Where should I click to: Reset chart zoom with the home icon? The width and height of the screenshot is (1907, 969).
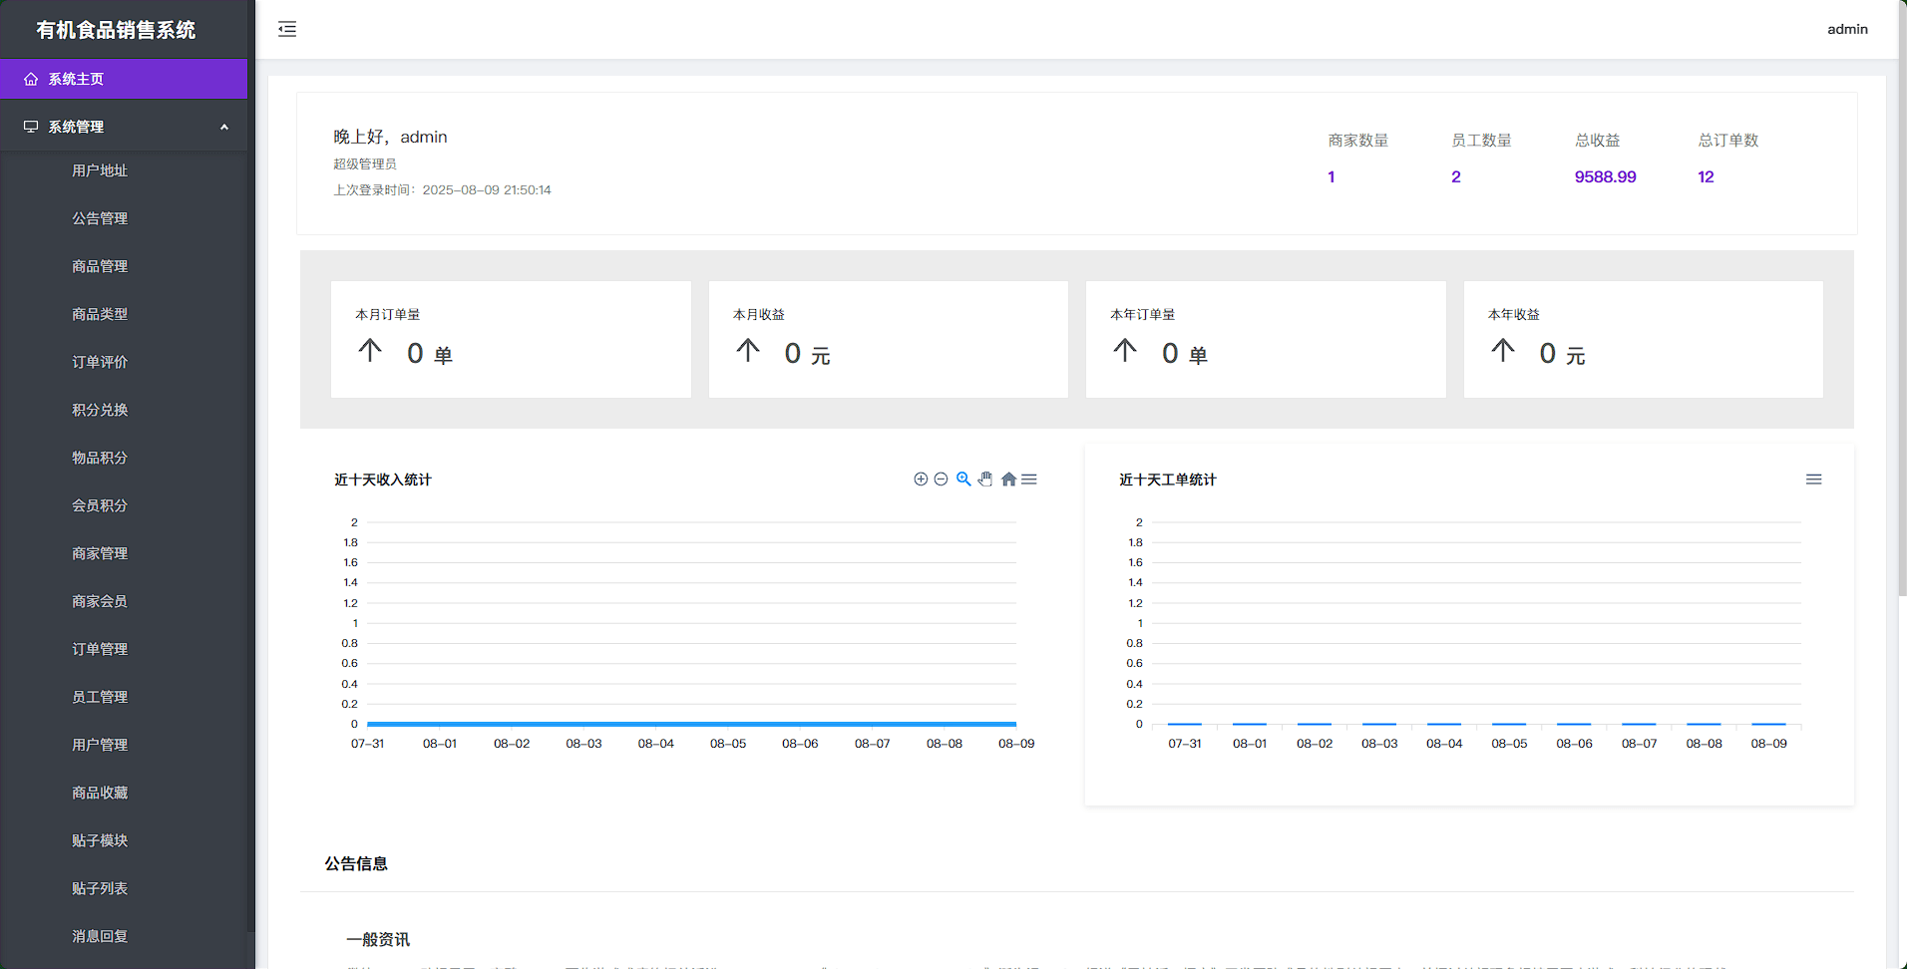click(1008, 480)
